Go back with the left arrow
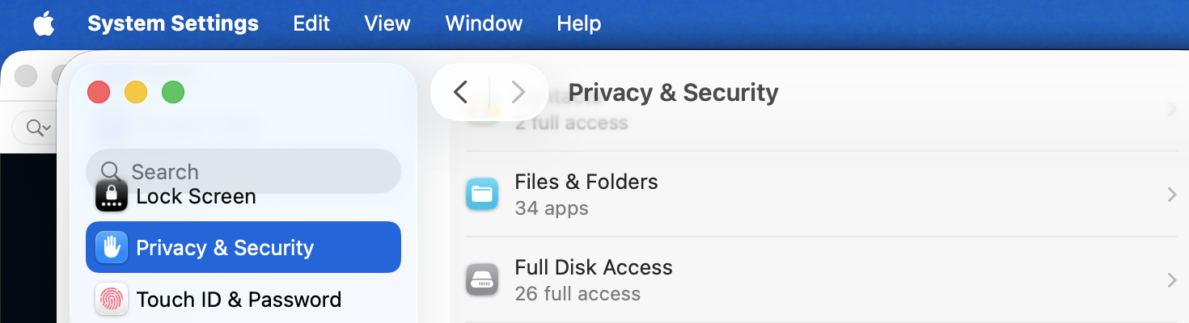Image resolution: width=1189 pixels, height=323 pixels. pyautogui.click(x=460, y=92)
